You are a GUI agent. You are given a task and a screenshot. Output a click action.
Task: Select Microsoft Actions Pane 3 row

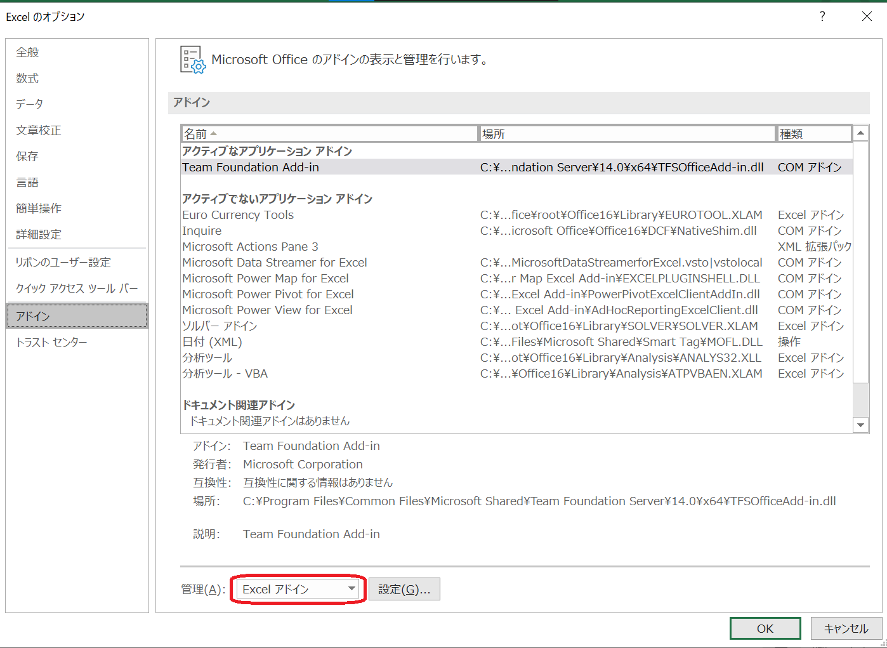(516, 246)
